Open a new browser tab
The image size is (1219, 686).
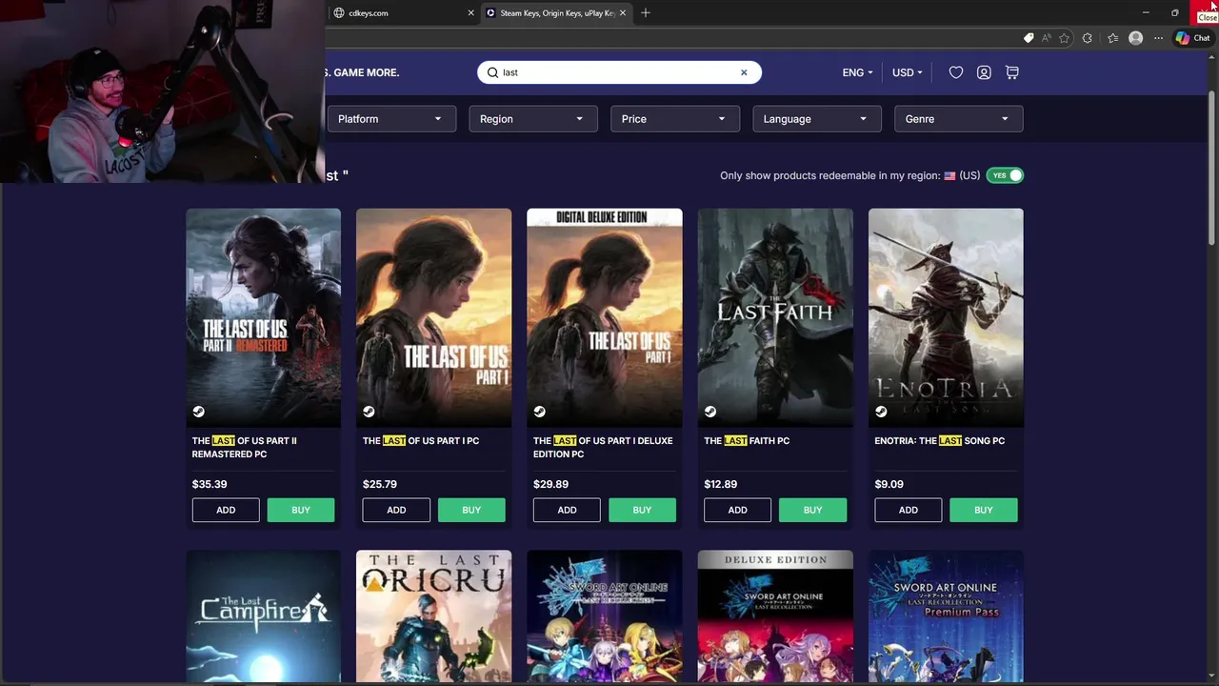click(x=646, y=12)
